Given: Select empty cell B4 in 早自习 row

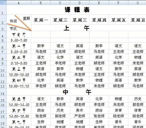Looking at the screenshot, I should tap(41, 34).
